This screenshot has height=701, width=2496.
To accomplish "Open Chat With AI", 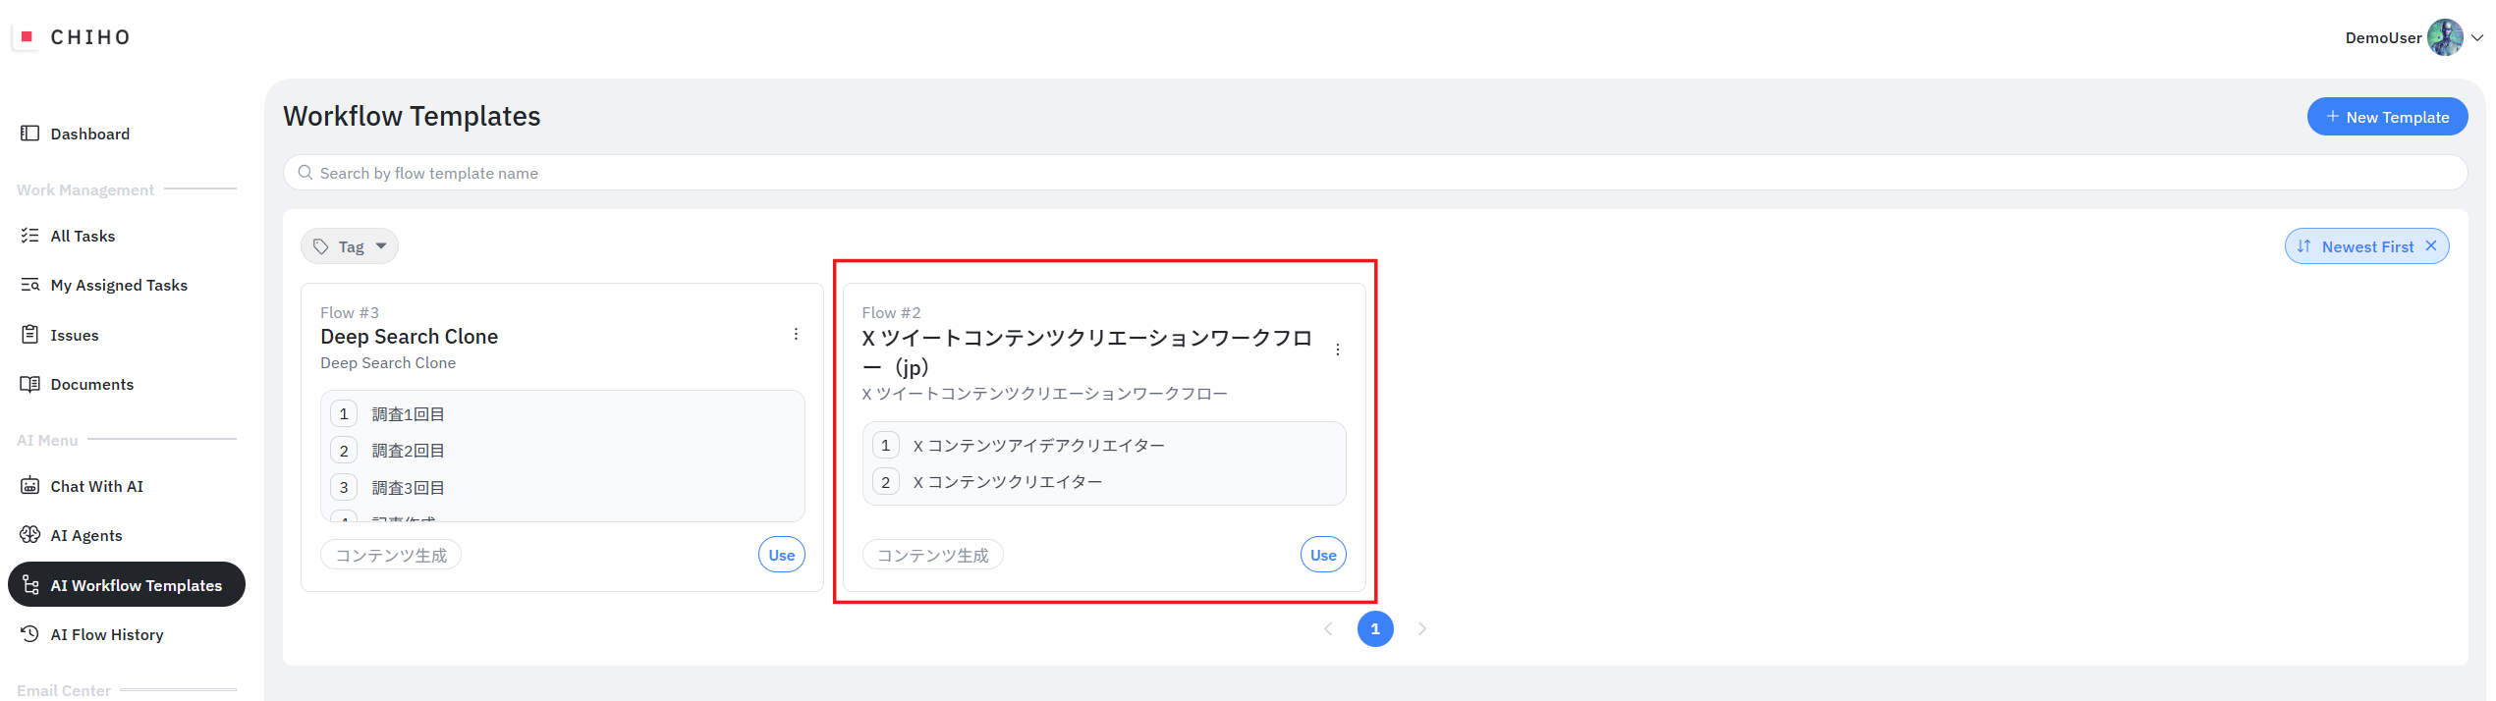I will 96,486.
